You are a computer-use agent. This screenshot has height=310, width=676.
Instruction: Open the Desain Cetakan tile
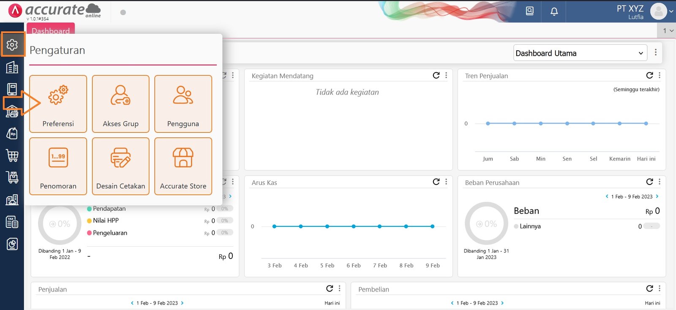click(x=120, y=166)
